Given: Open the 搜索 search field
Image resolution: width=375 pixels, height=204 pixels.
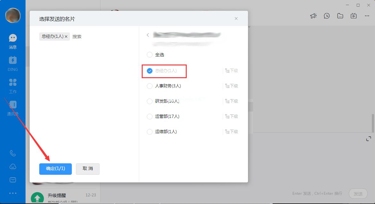Looking at the screenshot, I should tap(78, 36).
